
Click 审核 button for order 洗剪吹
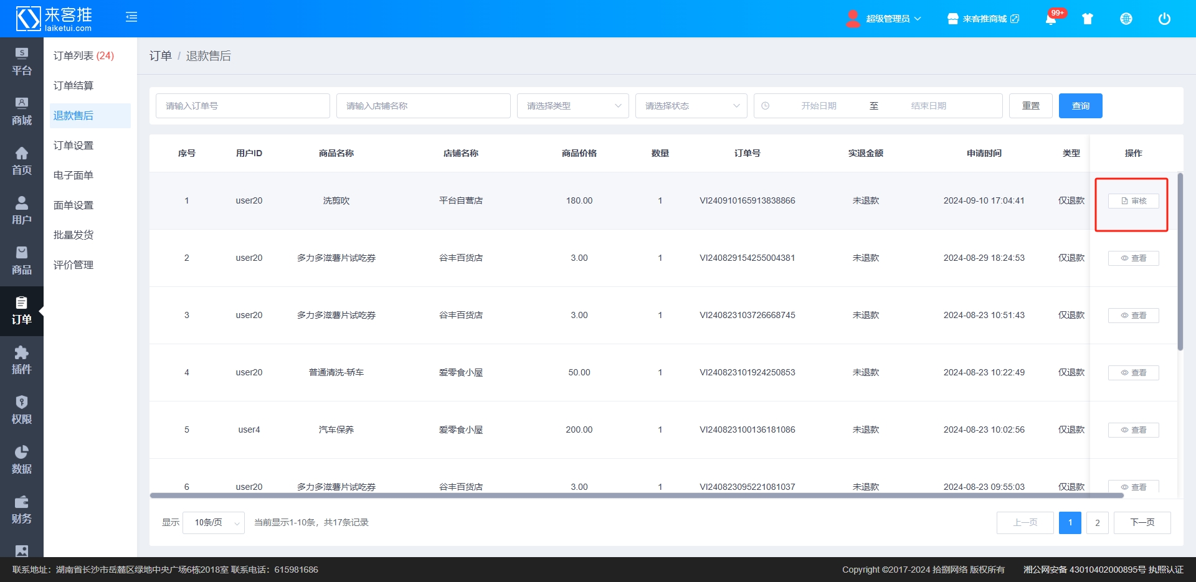coord(1133,201)
